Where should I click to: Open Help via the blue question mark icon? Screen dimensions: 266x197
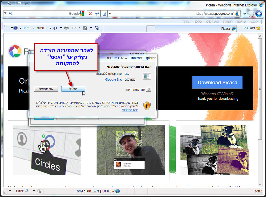click(x=15, y=28)
